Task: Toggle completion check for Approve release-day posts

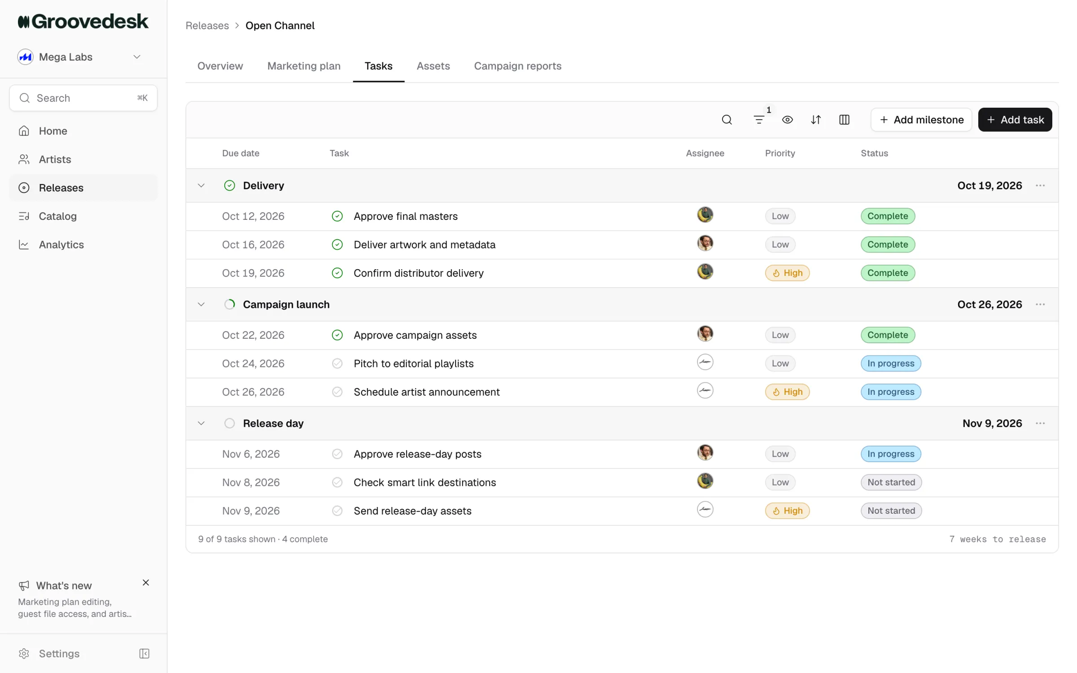Action: [x=337, y=454]
